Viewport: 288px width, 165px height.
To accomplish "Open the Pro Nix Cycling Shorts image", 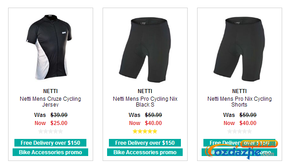I will click(239, 49).
